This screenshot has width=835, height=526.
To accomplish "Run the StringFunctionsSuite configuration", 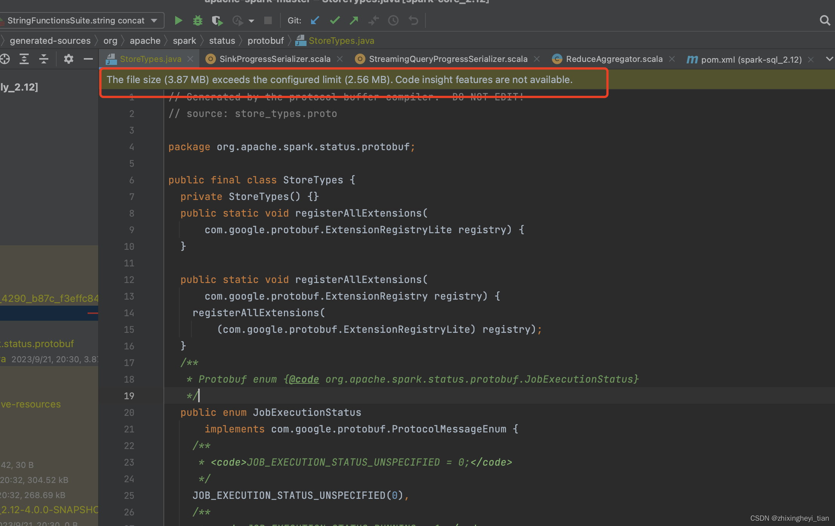I will tap(178, 20).
